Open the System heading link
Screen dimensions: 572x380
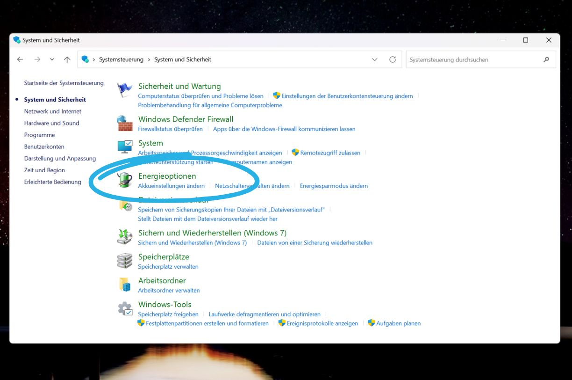(x=150, y=143)
